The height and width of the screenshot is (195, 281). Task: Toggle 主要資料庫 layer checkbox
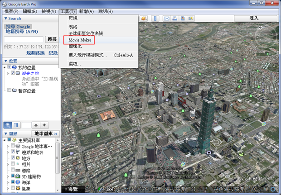10,139
